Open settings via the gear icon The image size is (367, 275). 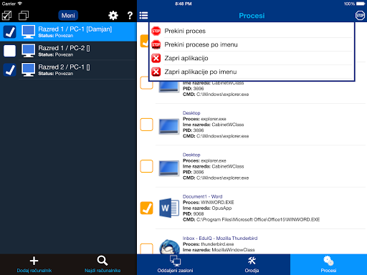[x=113, y=16]
